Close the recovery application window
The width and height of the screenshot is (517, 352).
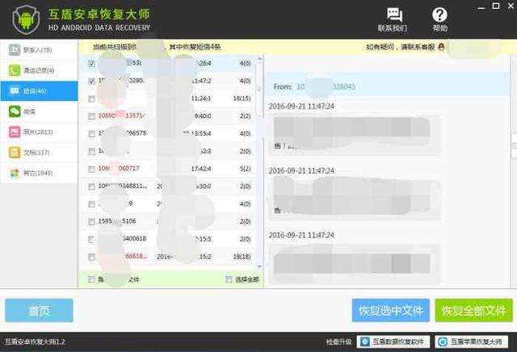(x=511, y=6)
